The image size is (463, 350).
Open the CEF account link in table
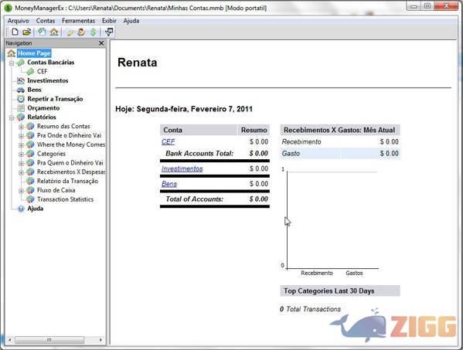coord(168,142)
